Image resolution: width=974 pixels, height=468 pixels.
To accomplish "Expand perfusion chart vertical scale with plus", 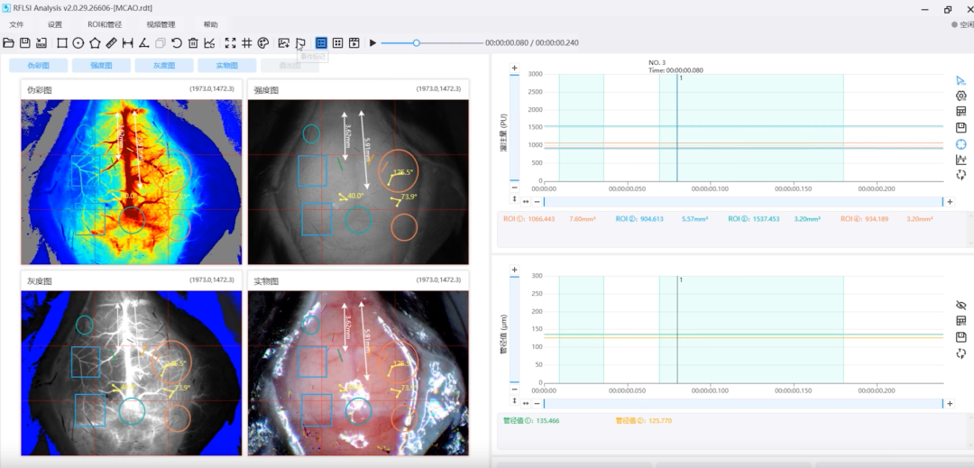I will 514,68.
